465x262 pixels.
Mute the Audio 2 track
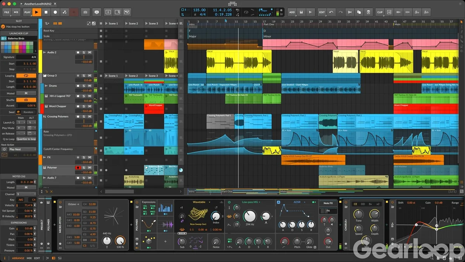89,52
